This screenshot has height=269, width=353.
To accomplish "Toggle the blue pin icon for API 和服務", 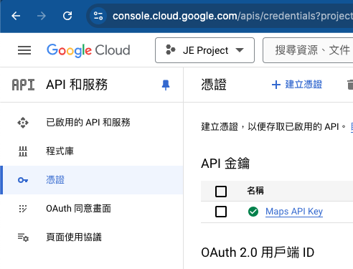I will (x=166, y=85).
